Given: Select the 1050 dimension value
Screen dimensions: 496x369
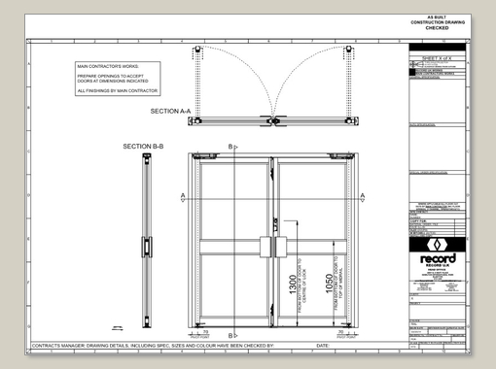Looking at the screenshot, I should coord(329,284).
